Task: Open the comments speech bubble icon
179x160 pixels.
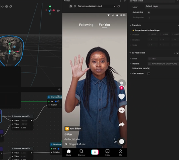Action: point(121,111)
